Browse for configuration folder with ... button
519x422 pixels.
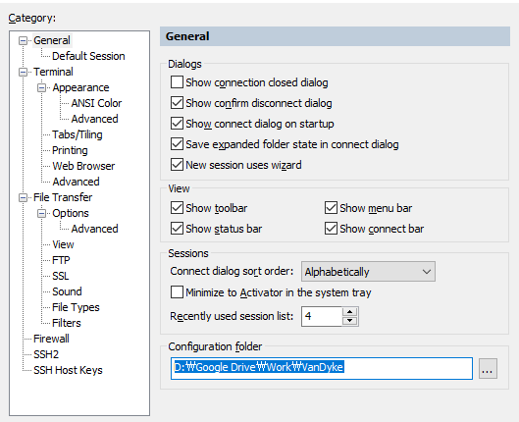coord(488,368)
